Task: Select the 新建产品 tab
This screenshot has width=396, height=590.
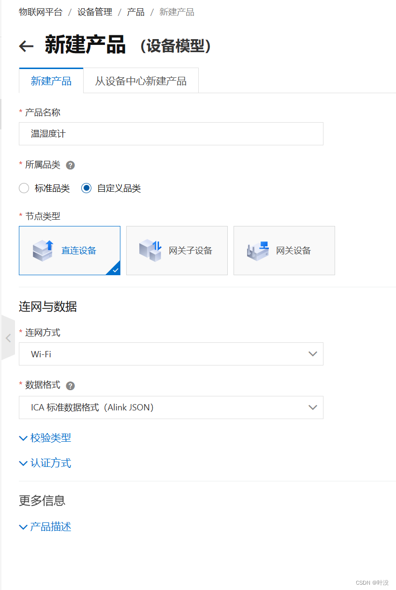Action: coord(51,81)
